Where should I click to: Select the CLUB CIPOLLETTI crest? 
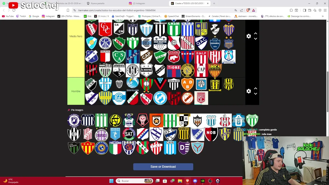coord(105,71)
